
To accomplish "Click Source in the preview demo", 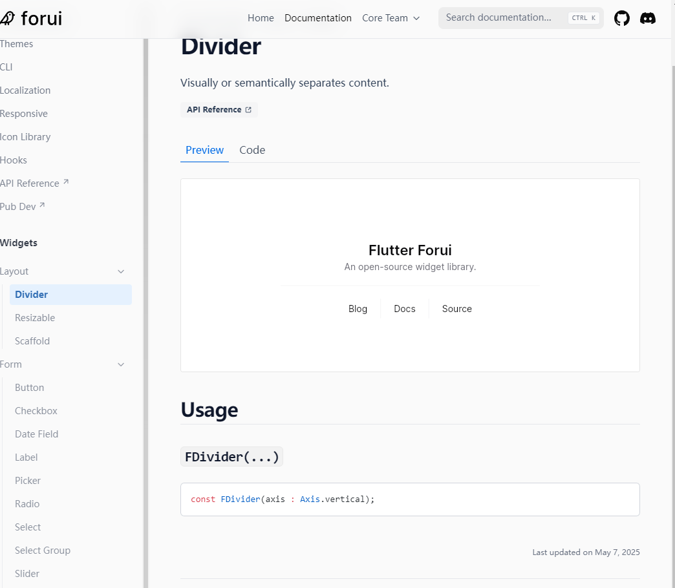I will point(456,309).
